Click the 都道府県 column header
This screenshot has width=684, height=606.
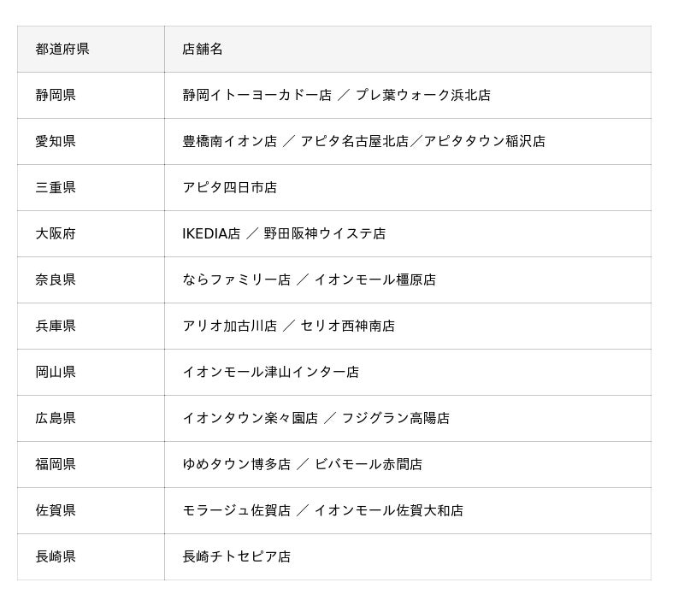coord(62,49)
